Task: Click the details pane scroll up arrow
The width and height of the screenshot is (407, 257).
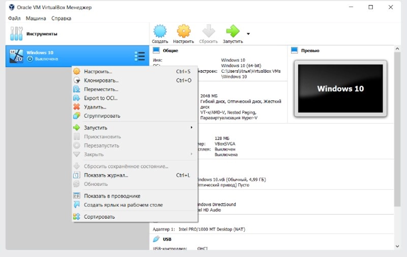Action: (x=397, y=48)
